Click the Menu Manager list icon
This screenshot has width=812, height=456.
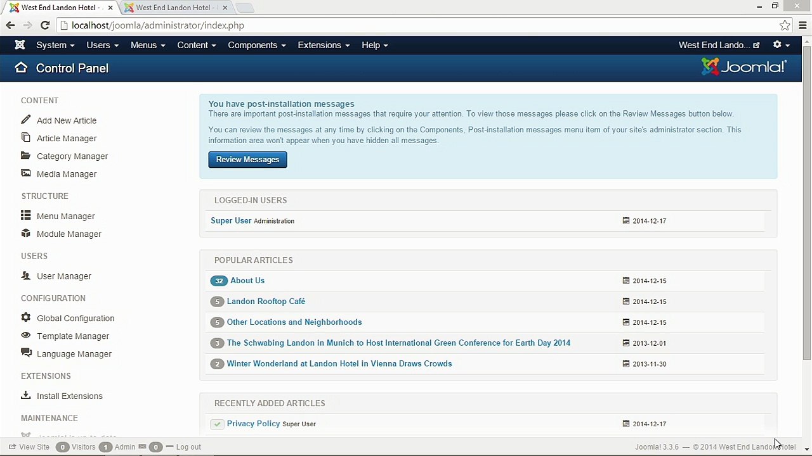coord(25,215)
